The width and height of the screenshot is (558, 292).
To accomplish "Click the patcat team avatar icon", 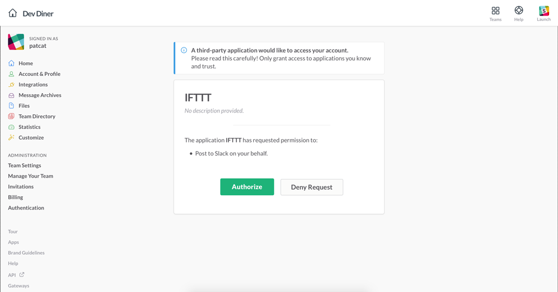I will click(16, 42).
